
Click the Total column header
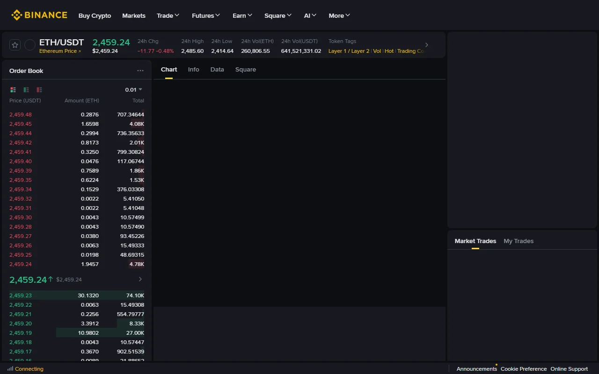(x=138, y=101)
